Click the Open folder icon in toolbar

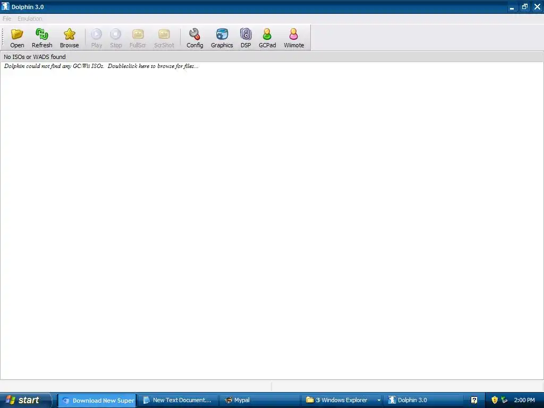click(x=17, y=38)
